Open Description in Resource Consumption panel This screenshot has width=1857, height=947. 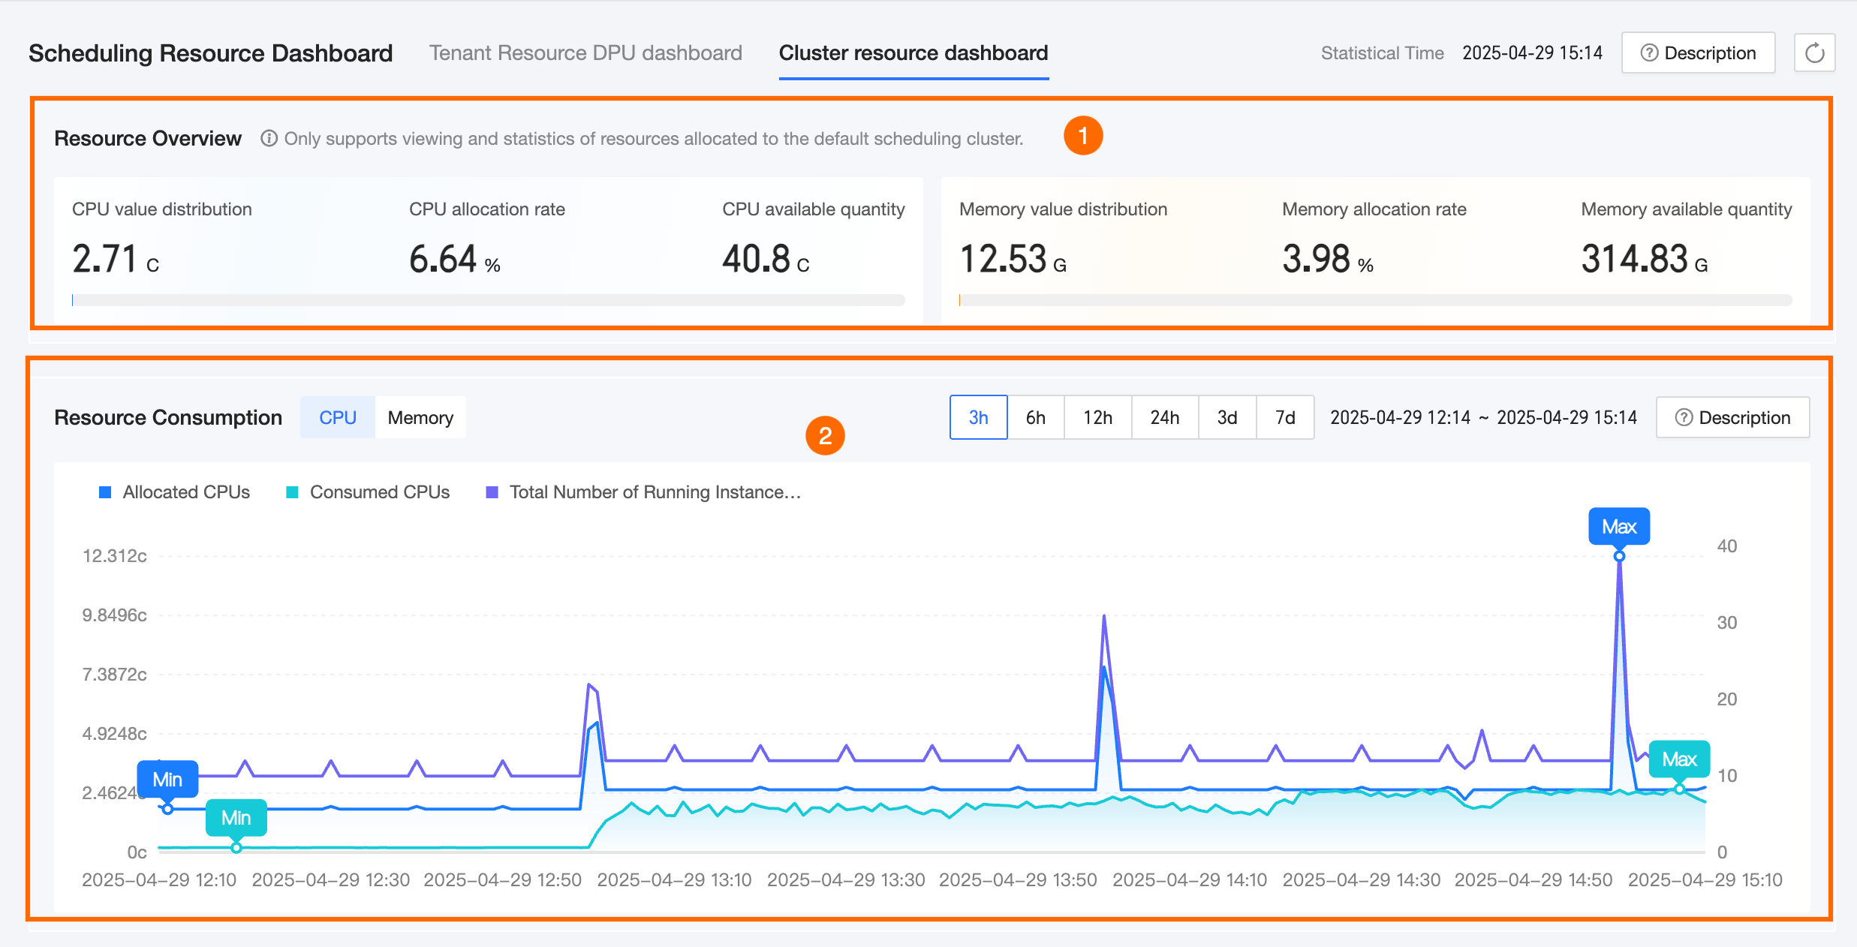1732,417
